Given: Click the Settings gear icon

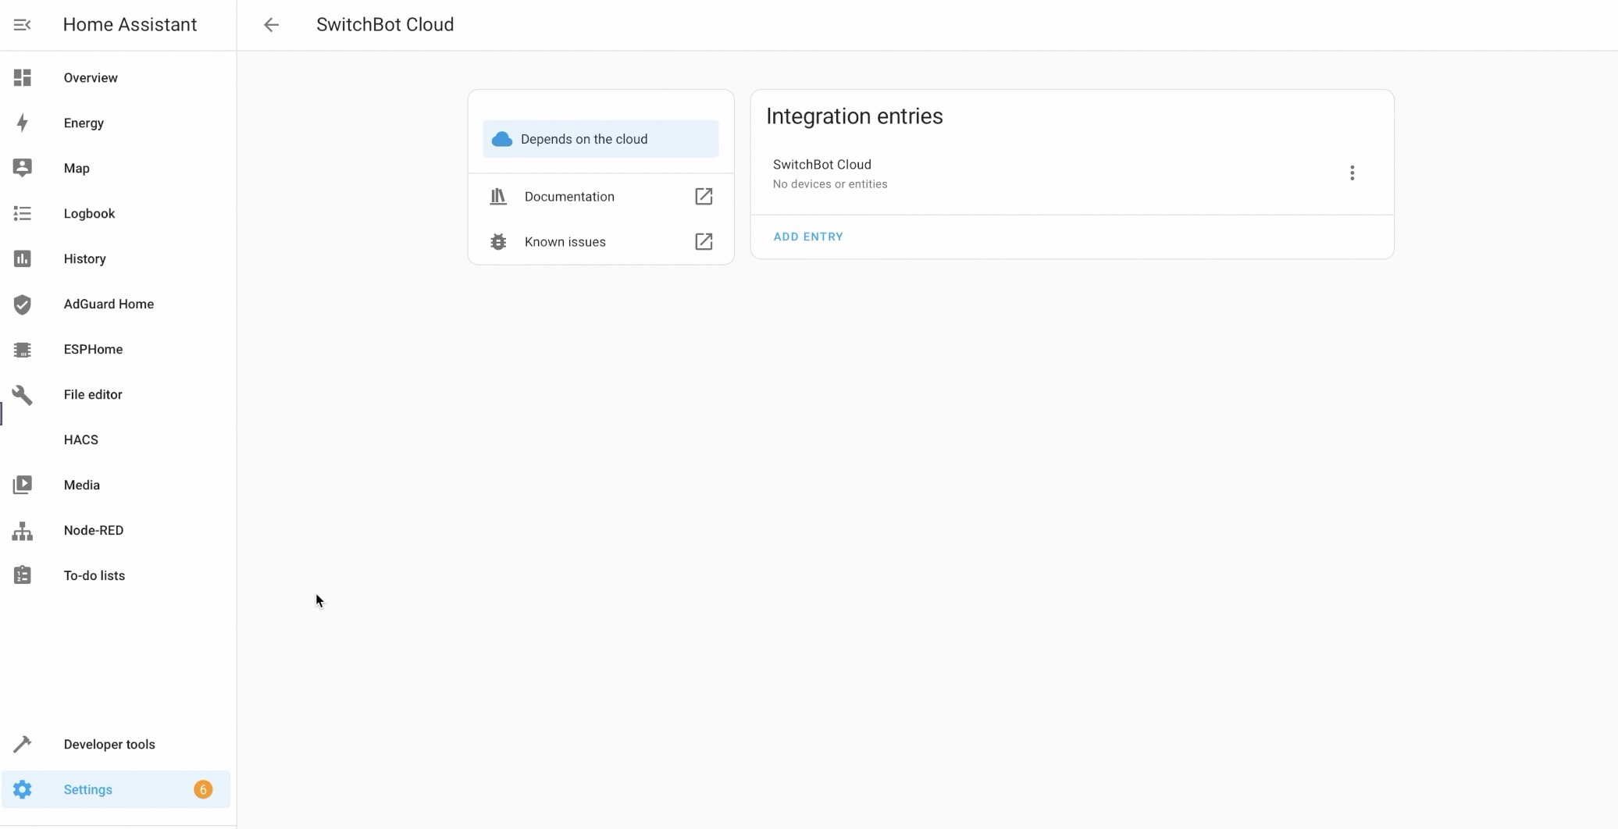Looking at the screenshot, I should point(23,790).
